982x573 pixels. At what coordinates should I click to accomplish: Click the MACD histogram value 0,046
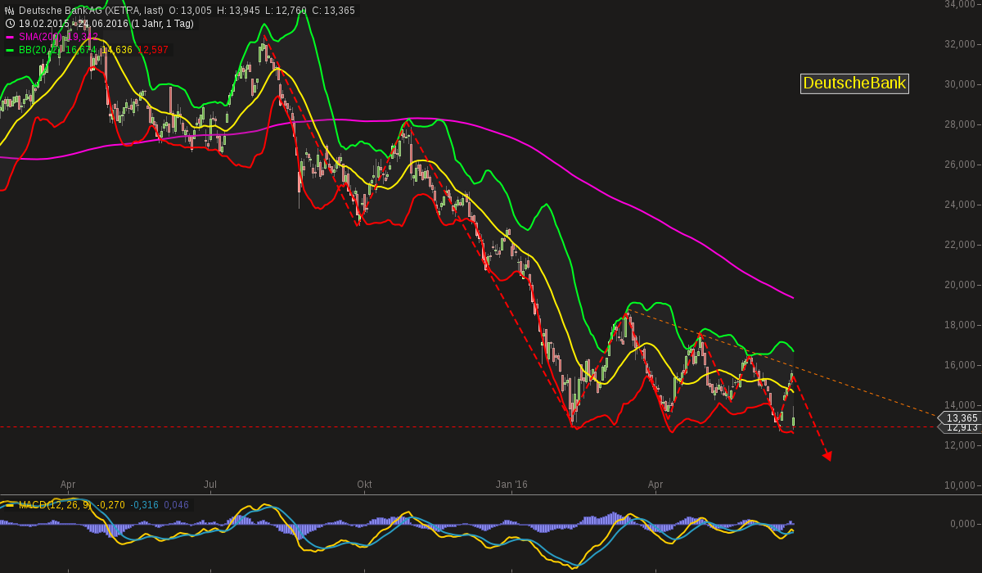[176, 505]
